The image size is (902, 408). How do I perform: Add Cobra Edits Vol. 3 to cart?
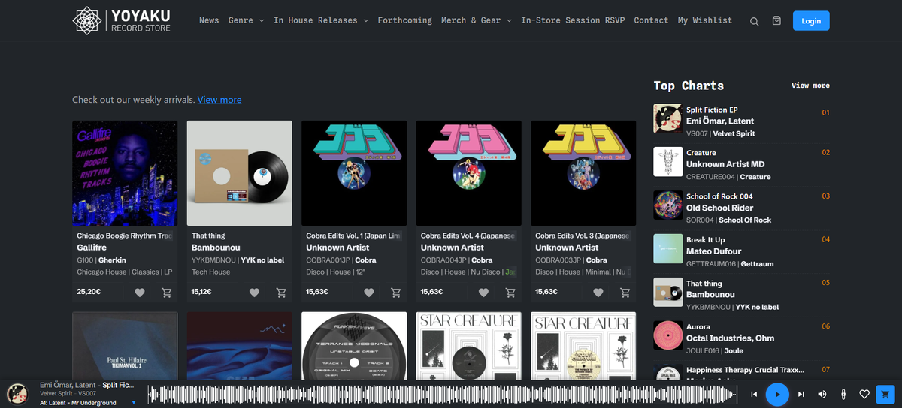pyautogui.click(x=625, y=292)
